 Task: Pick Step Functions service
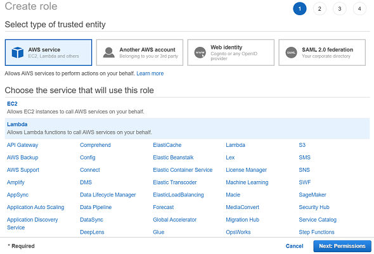point(316,232)
